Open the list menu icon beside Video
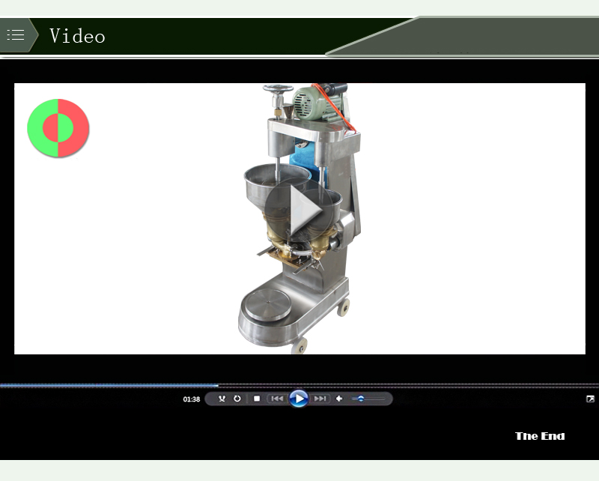The image size is (599, 481). [x=15, y=34]
